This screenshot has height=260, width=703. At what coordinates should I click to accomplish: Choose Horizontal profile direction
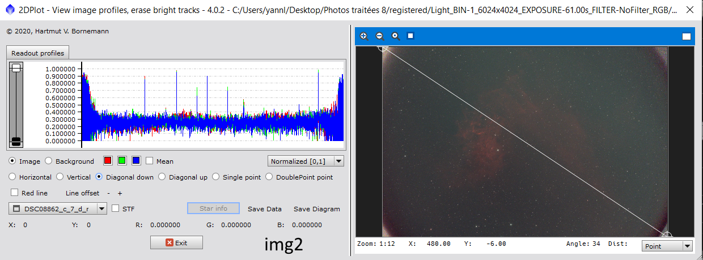[14, 177]
